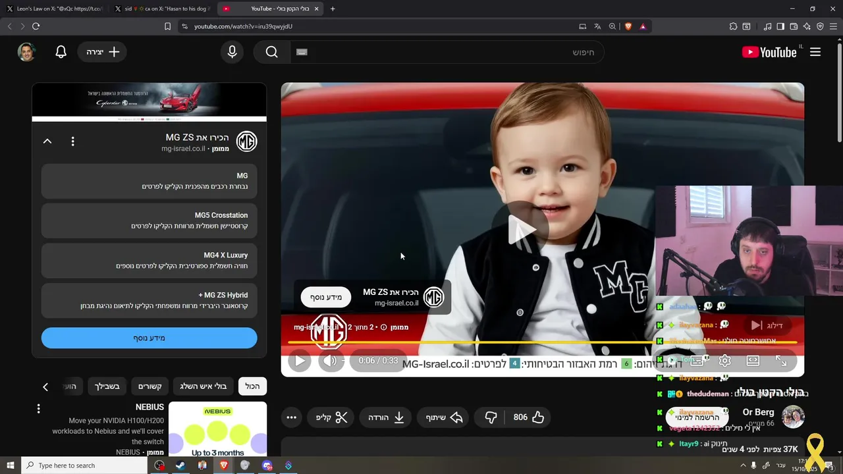Click the search magnifier button
Viewport: 843px width, 474px height.
tap(271, 52)
